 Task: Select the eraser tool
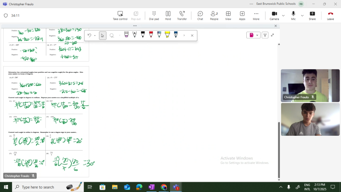click(x=127, y=35)
